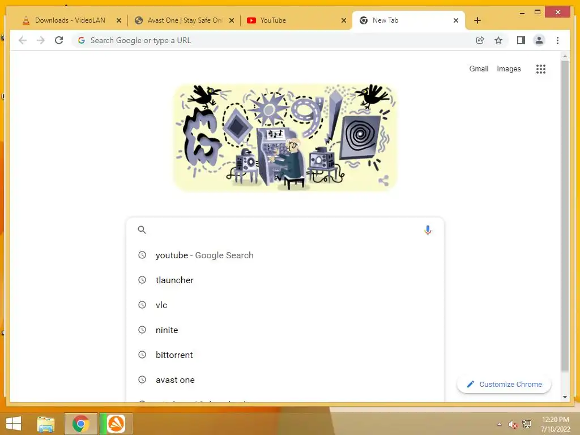This screenshot has width=580, height=435.
Task: Open the Chrome profile avatar
Action: point(539,40)
